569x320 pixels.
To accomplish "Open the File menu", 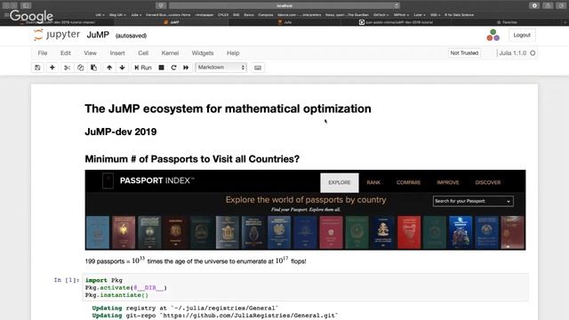I will coord(43,53).
